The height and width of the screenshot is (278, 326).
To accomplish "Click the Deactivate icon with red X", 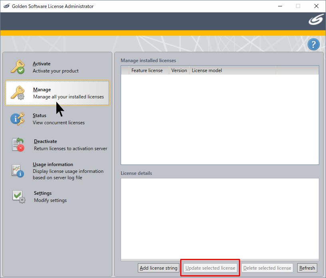I will tap(18, 145).
